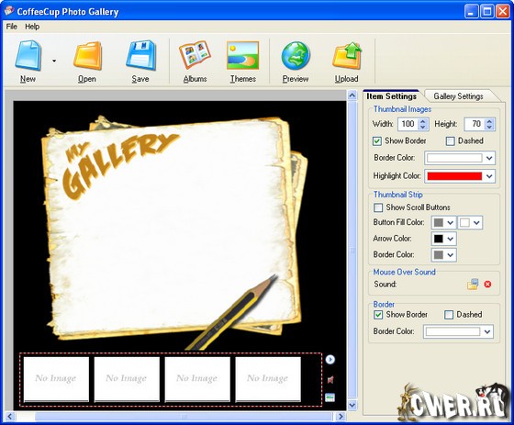This screenshot has width=514, height=425.
Task: Click the white Thumbnail Images Border Color swatch
Action: click(x=454, y=158)
